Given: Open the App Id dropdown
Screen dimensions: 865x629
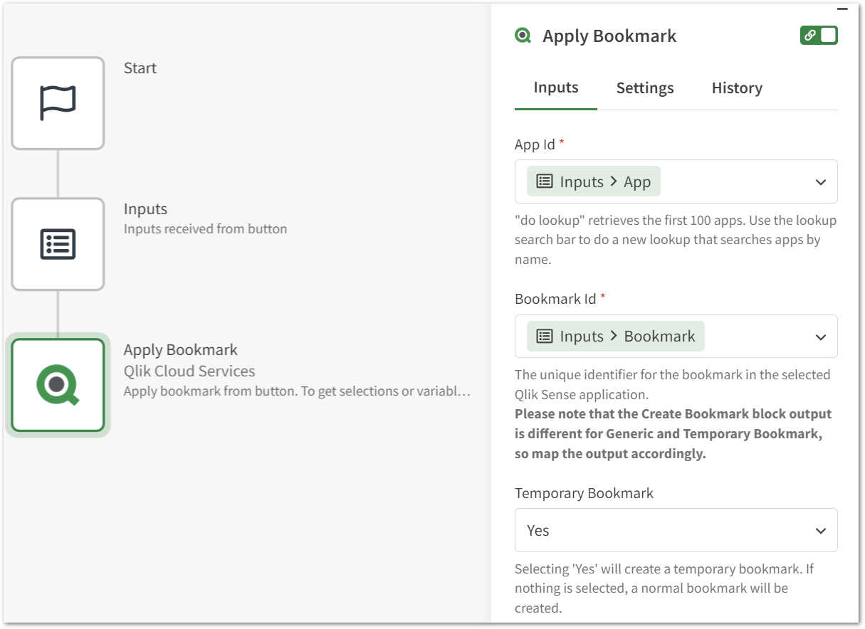Looking at the screenshot, I should (820, 181).
